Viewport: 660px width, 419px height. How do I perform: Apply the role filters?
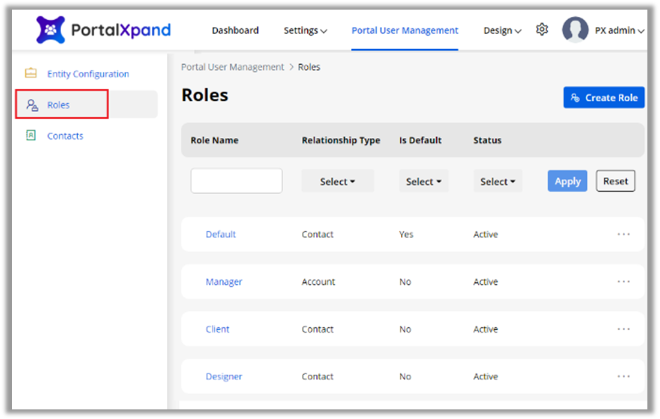(x=567, y=181)
